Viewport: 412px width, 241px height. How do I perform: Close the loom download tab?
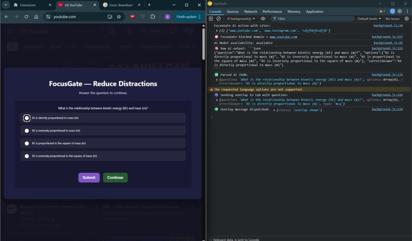(x=139, y=5)
